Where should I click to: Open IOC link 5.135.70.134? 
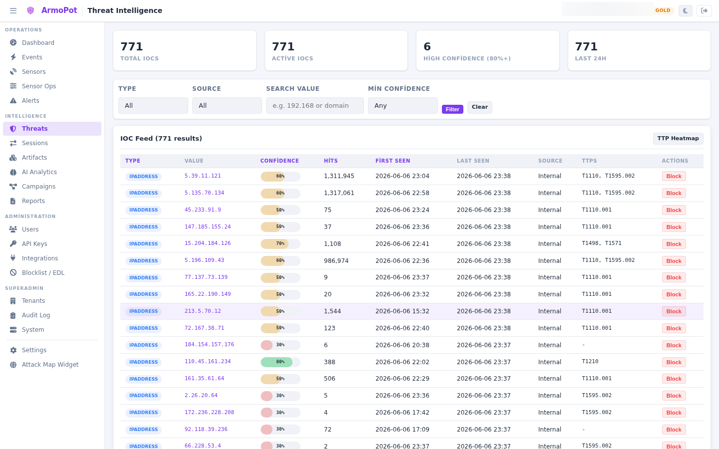point(204,193)
